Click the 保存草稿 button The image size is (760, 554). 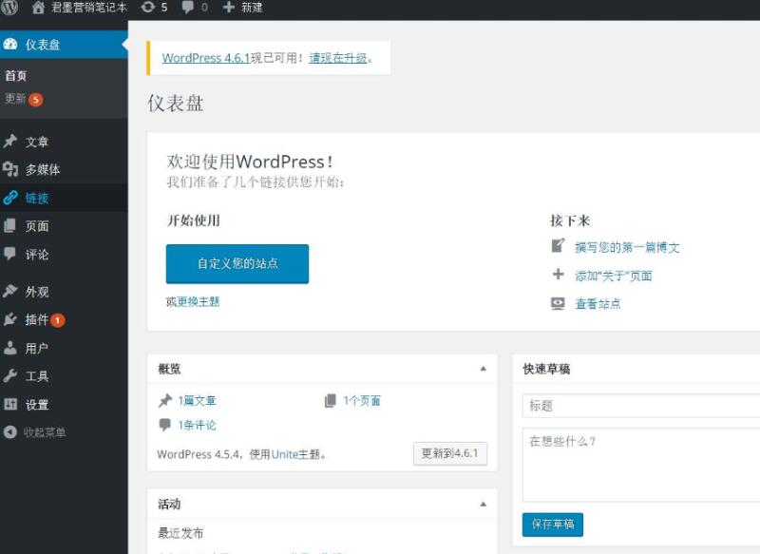[553, 525]
